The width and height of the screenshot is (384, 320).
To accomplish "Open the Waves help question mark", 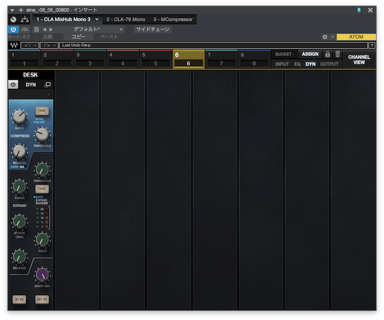I will pos(372,46).
